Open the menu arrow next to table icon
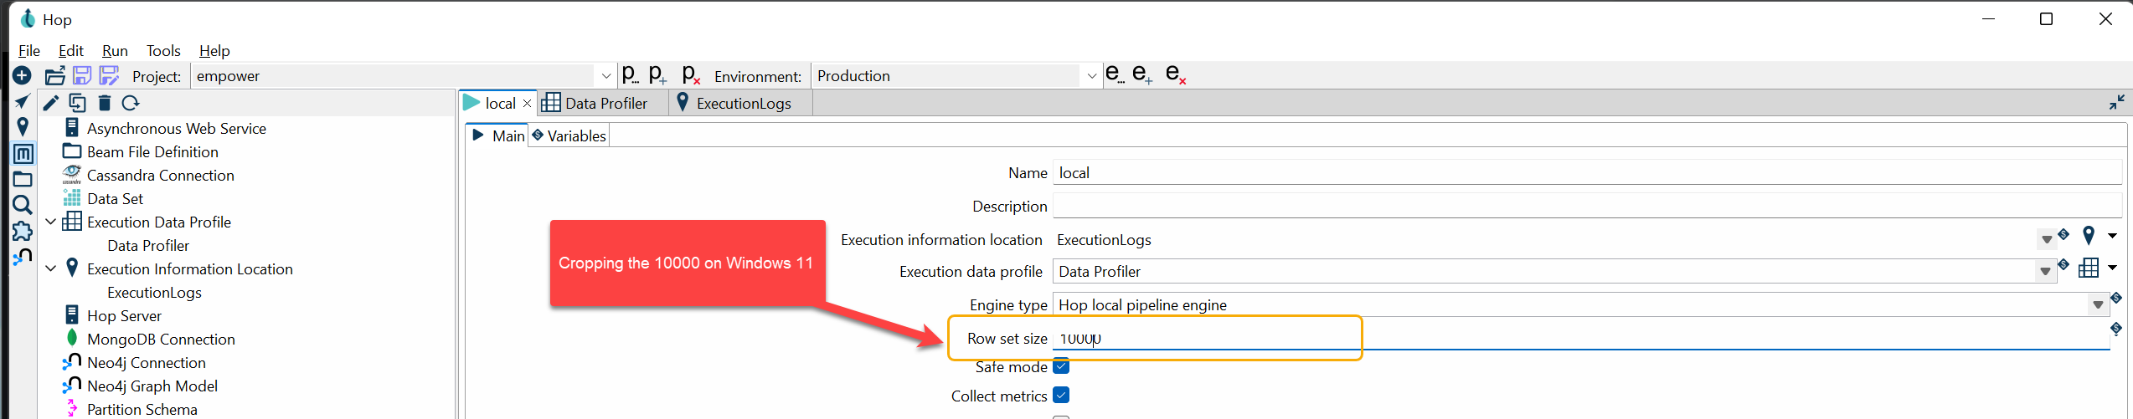 point(2112,268)
